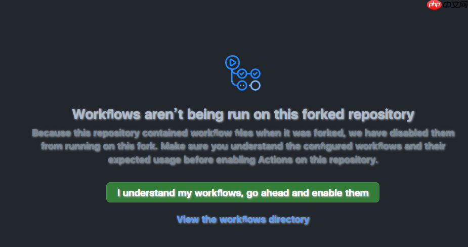
Task: Click the line starting from running on this fork
Action: coord(243,146)
